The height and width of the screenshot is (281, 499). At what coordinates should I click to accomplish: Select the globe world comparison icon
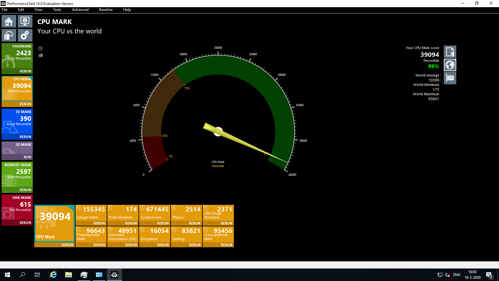tap(450, 65)
